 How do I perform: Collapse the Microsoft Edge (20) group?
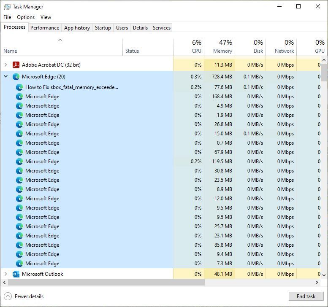6,76
